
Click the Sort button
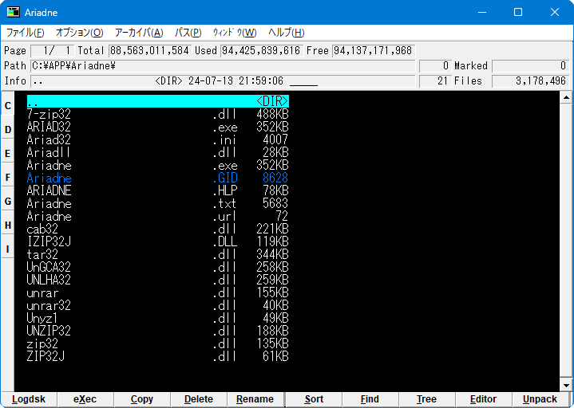tap(314, 399)
